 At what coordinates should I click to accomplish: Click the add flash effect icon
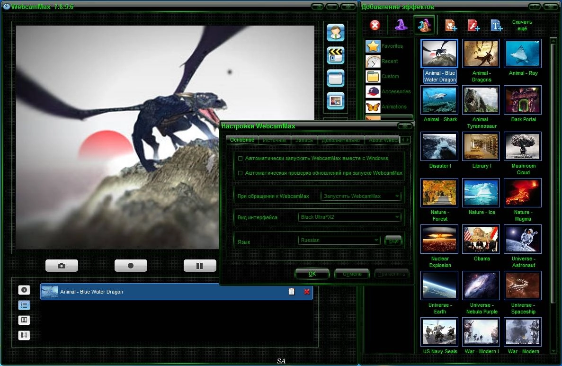[x=473, y=26]
